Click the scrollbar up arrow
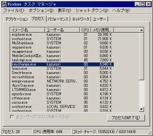The image size is (153, 136). [x=141, y=30]
